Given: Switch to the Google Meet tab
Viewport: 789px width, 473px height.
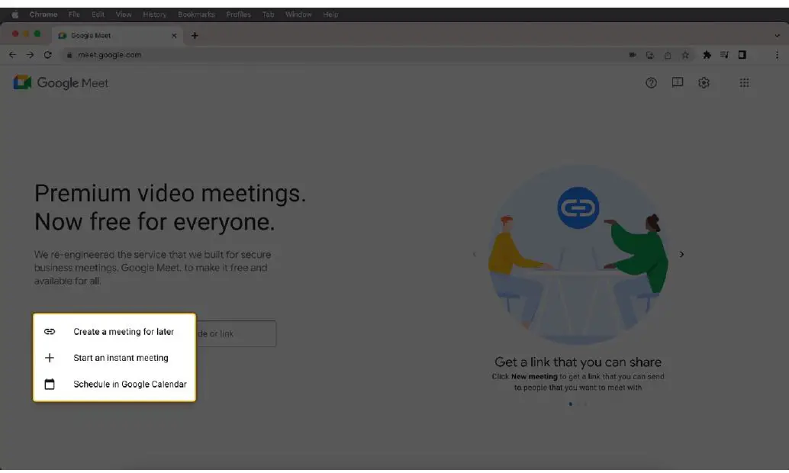Looking at the screenshot, I should pyautogui.click(x=117, y=35).
